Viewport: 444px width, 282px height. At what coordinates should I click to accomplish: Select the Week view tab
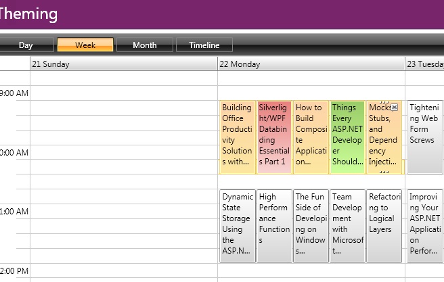(85, 45)
